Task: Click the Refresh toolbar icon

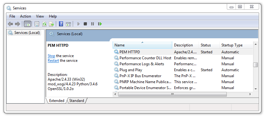Action: click(x=44, y=24)
